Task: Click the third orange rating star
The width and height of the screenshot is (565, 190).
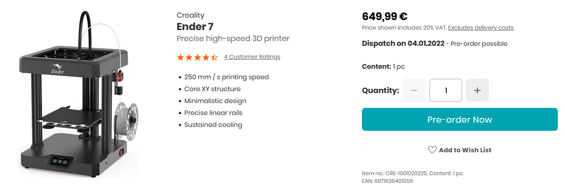Action: pyautogui.click(x=197, y=57)
